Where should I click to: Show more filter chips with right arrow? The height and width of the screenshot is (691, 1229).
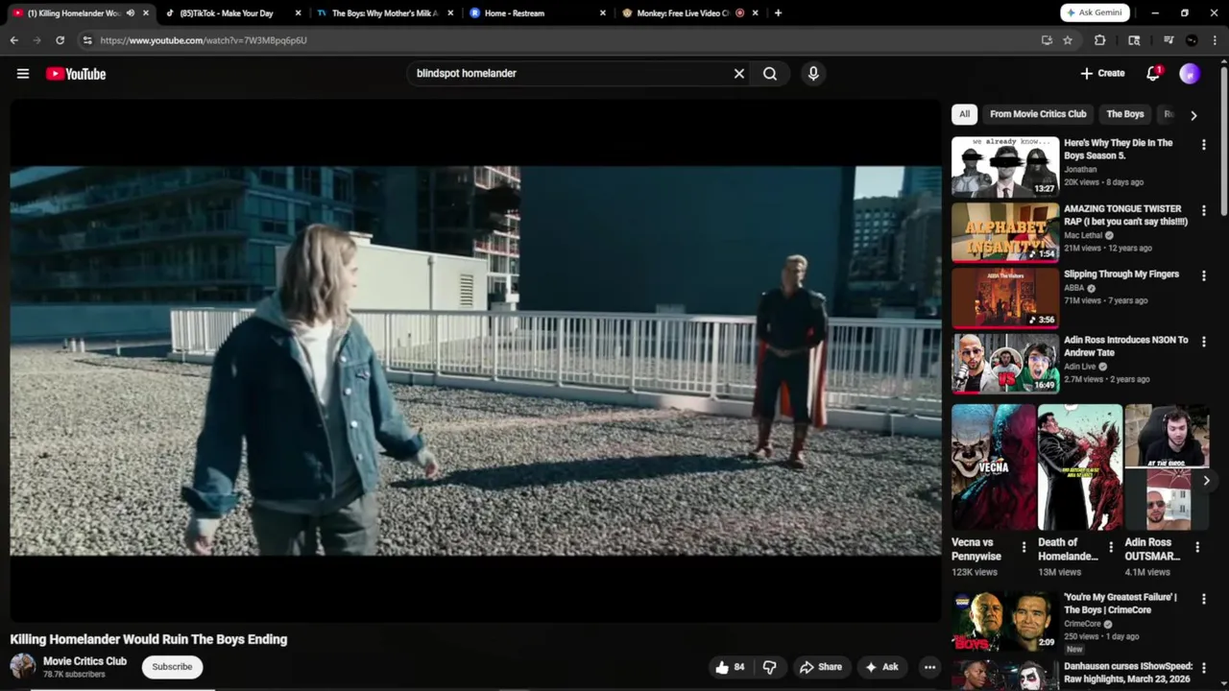click(x=1193, y=115)
